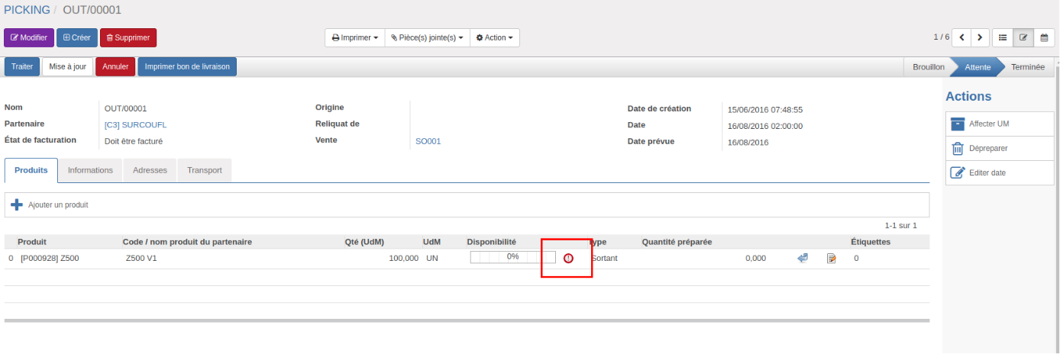The image size is (1060, 354).
Task: Click the pager text 1 / 6
Action: 941,37
